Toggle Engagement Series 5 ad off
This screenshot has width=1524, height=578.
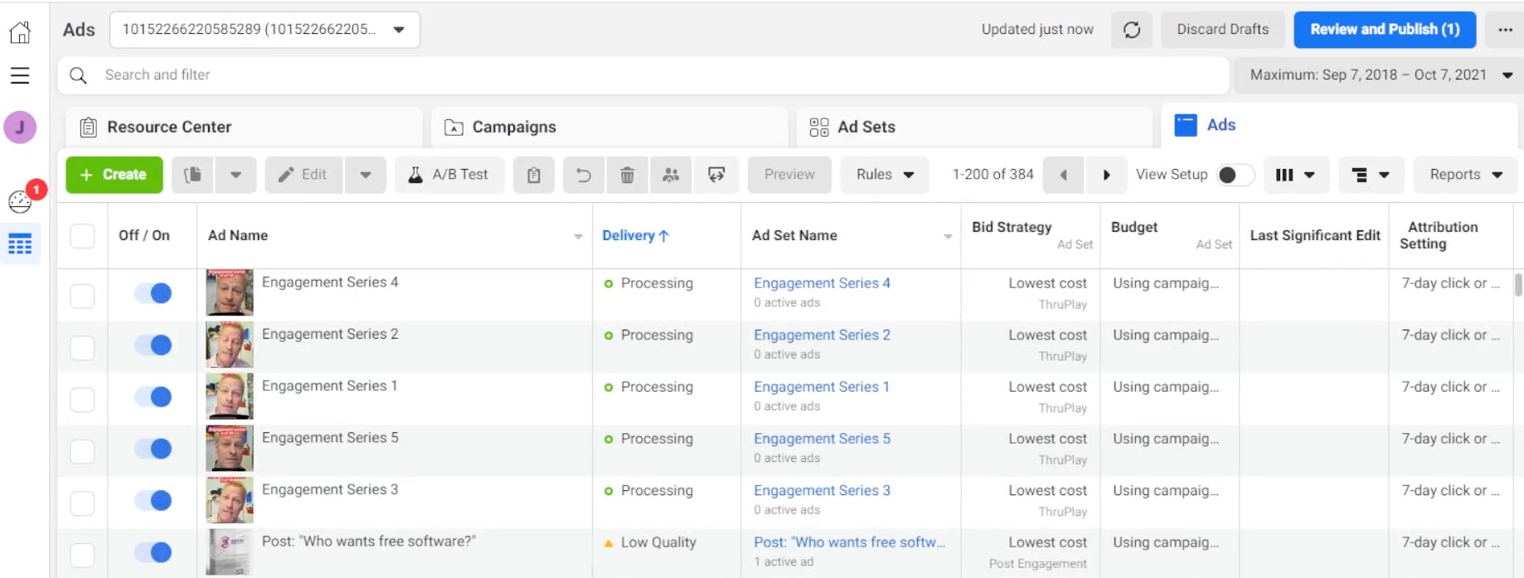tap(153, 449)
